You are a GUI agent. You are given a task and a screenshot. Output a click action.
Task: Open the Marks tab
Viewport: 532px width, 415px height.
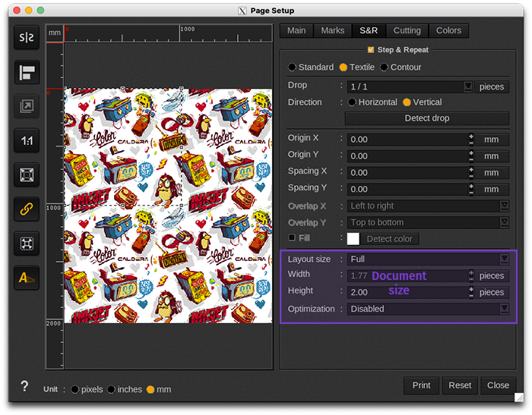[x=332, y=30]
